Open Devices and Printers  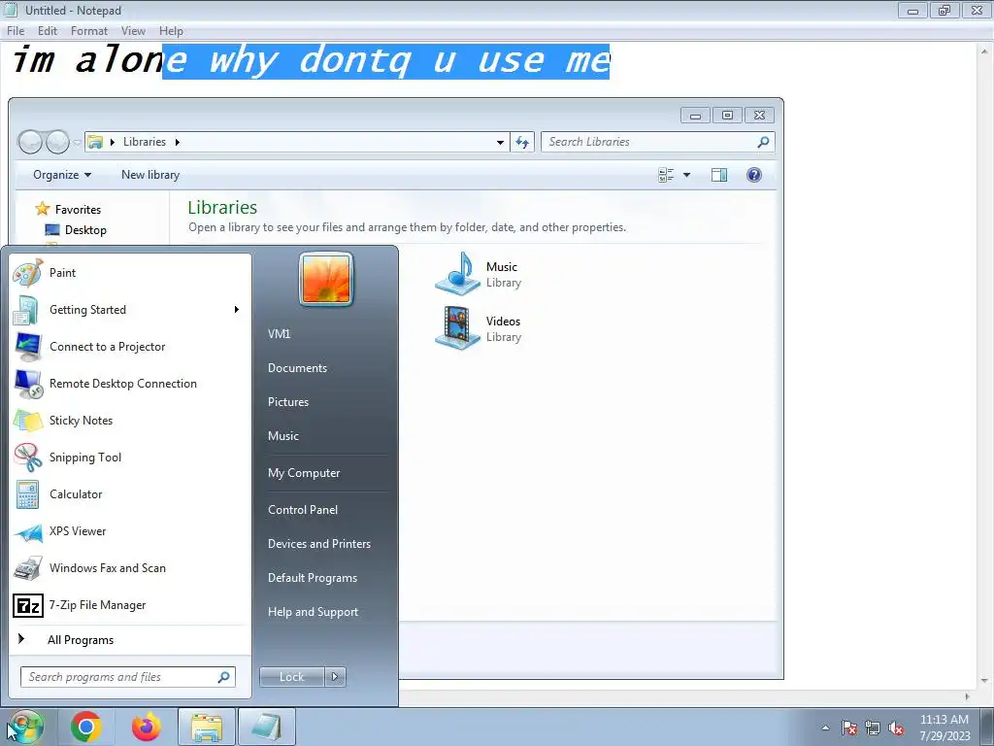(x=318, y=544)
